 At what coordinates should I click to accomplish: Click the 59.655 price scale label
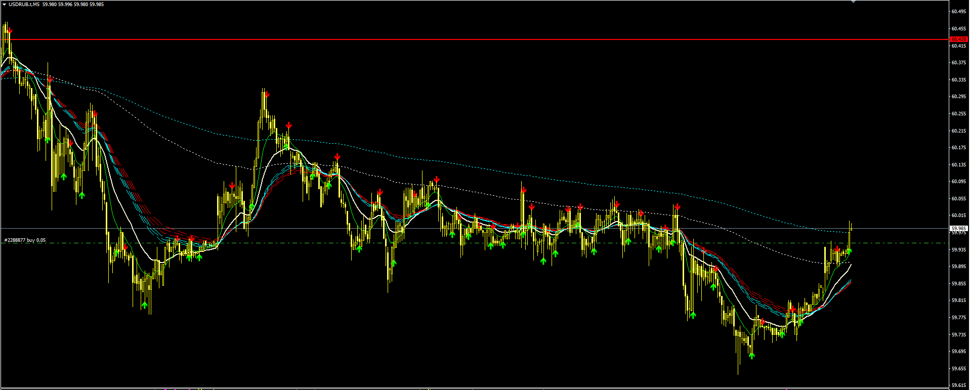958,368
